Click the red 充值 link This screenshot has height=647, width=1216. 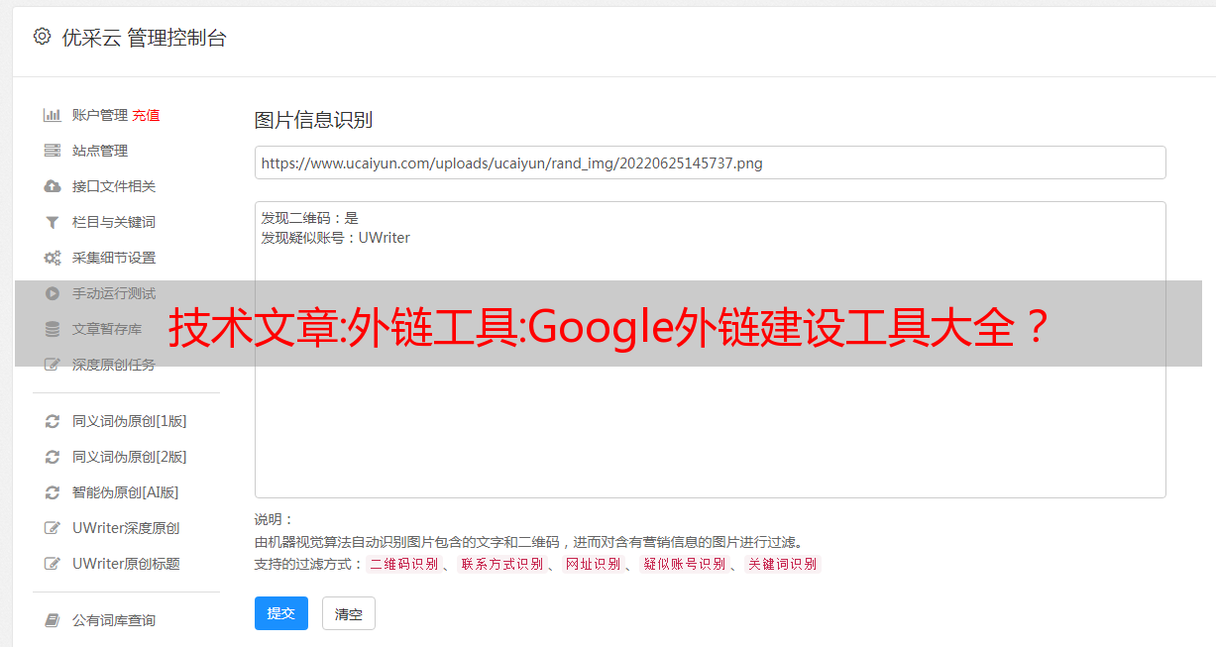click(146, 115)
